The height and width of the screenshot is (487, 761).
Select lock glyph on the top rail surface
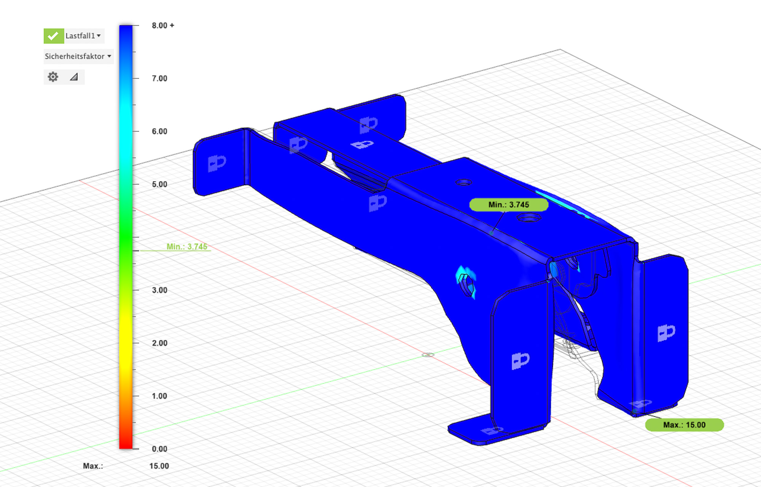click(362, 144)
